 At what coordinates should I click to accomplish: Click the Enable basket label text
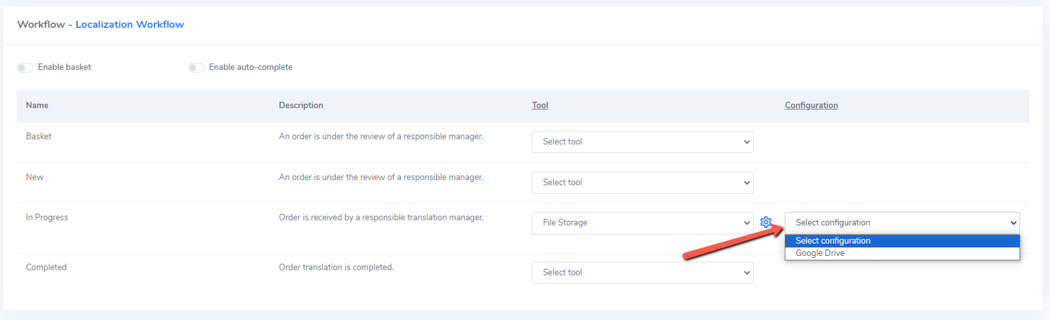click(64, 67)
